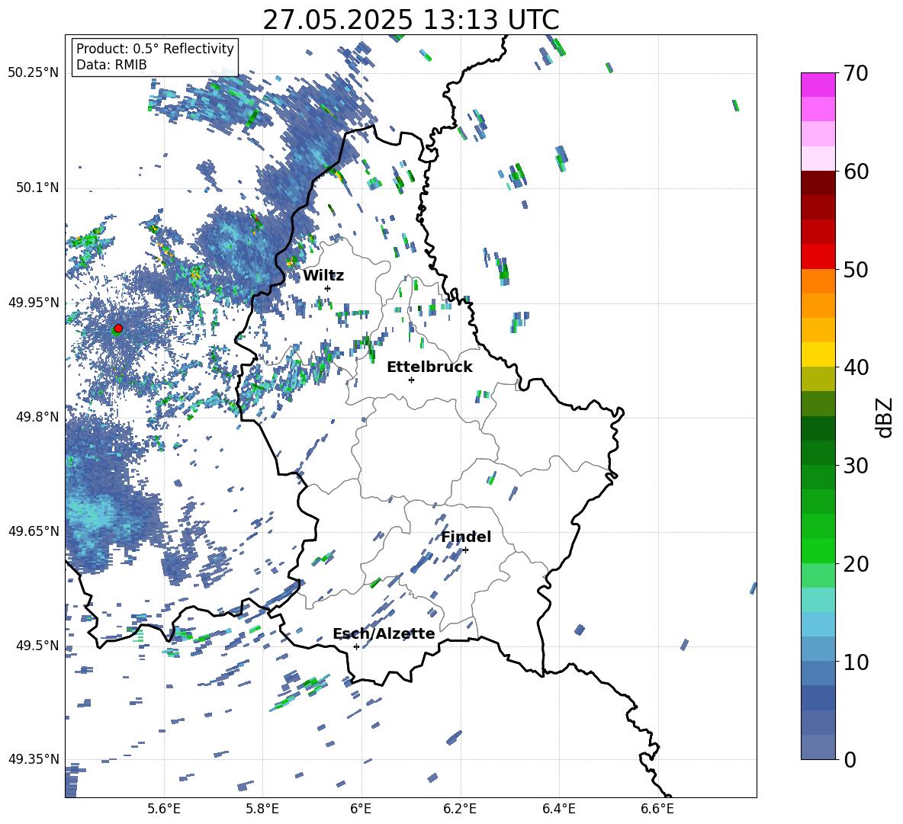903x824 pixels.
Task: Click the Ettelbruck city label
Action: (x=429, y=367)
